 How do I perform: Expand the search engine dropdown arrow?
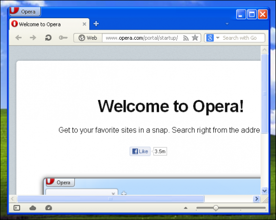[218, 38]
